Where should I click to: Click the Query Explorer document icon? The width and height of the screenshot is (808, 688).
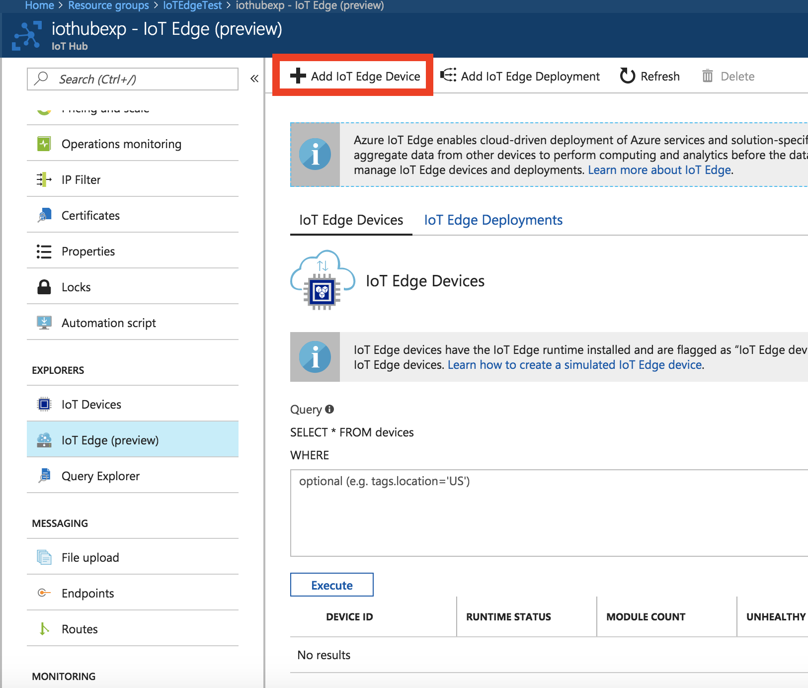[x=44, y=476]
